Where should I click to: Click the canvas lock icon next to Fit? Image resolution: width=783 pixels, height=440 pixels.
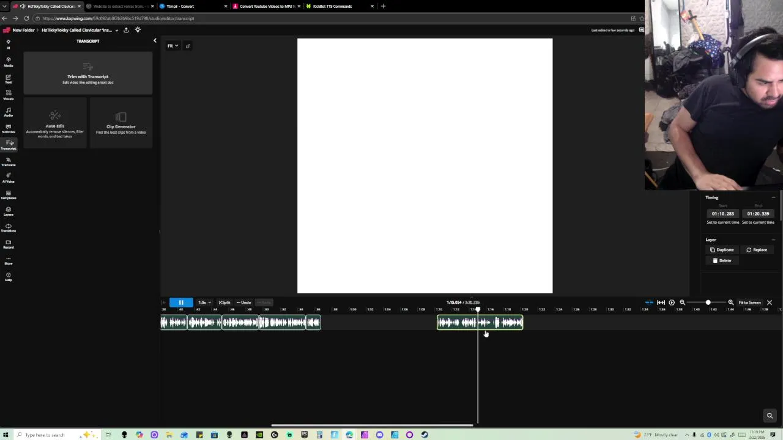188,46
